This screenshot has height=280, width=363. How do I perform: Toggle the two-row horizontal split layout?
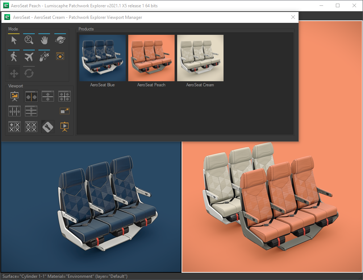pos(48,96)
